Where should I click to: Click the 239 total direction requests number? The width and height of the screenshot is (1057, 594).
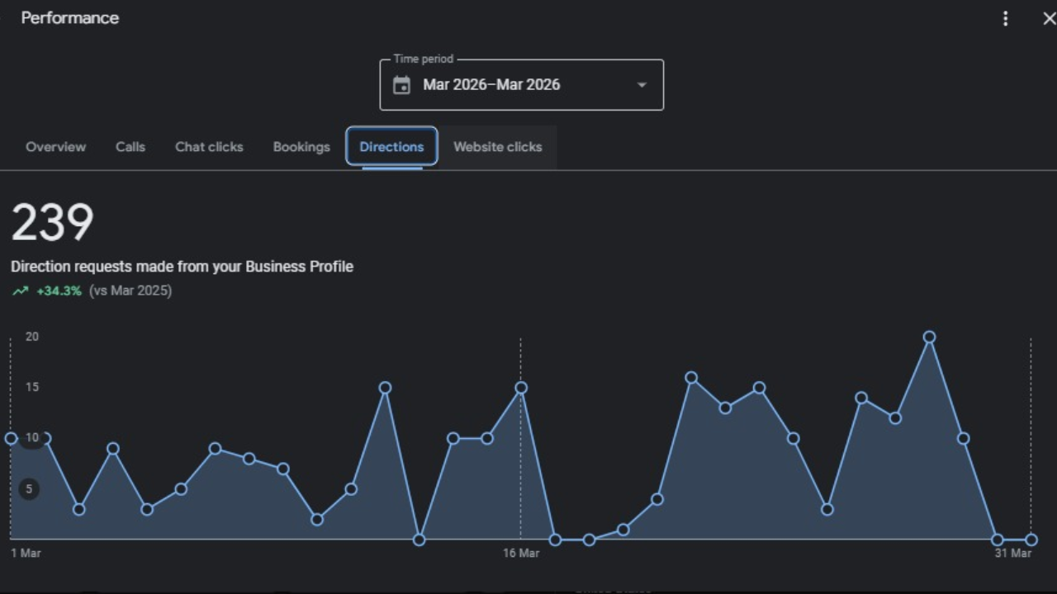(52, 223)
